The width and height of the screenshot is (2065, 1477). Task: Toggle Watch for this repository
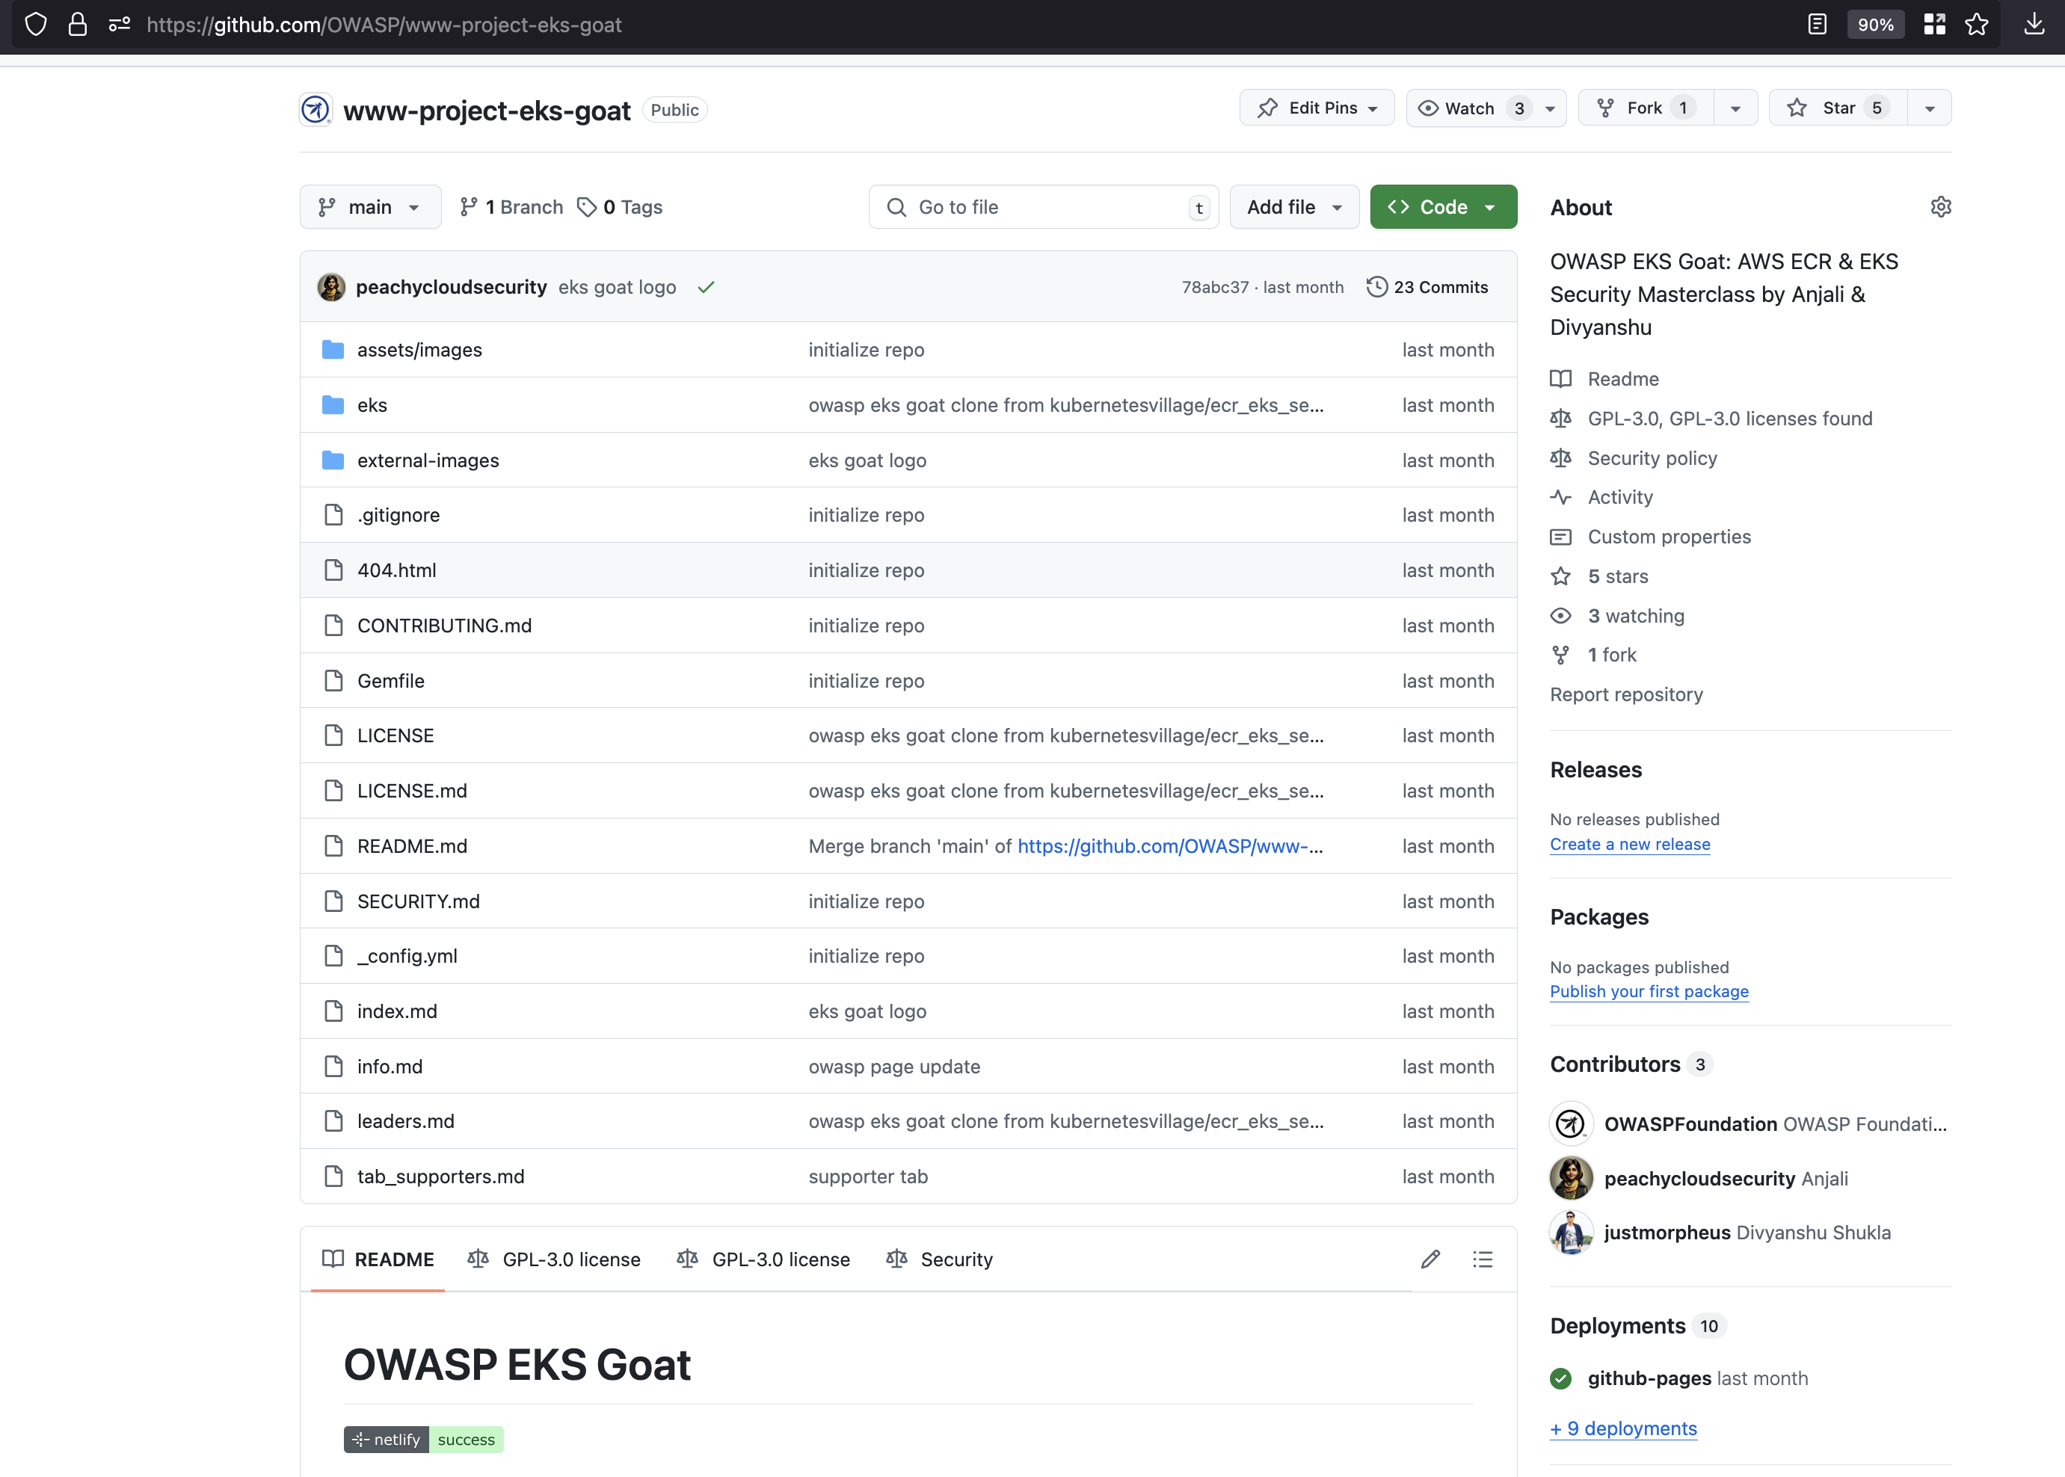coord(1468,108)
